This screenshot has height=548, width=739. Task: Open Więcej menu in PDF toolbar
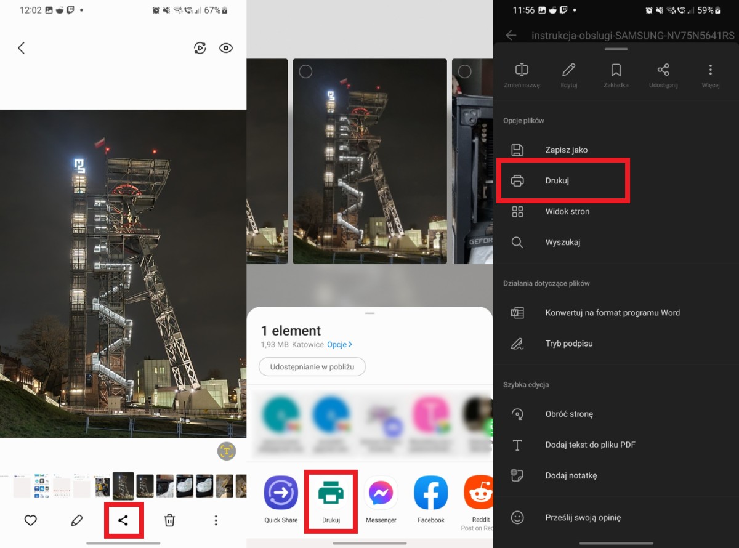(710, 74)
